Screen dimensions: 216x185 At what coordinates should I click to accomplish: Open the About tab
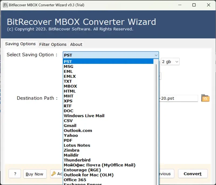[x=76, y=44]
